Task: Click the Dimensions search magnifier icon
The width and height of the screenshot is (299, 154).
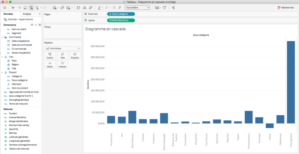Action: 36,25
